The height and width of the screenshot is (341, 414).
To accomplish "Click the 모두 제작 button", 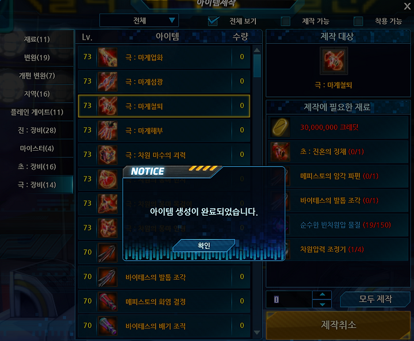I will tap(375, 299).
